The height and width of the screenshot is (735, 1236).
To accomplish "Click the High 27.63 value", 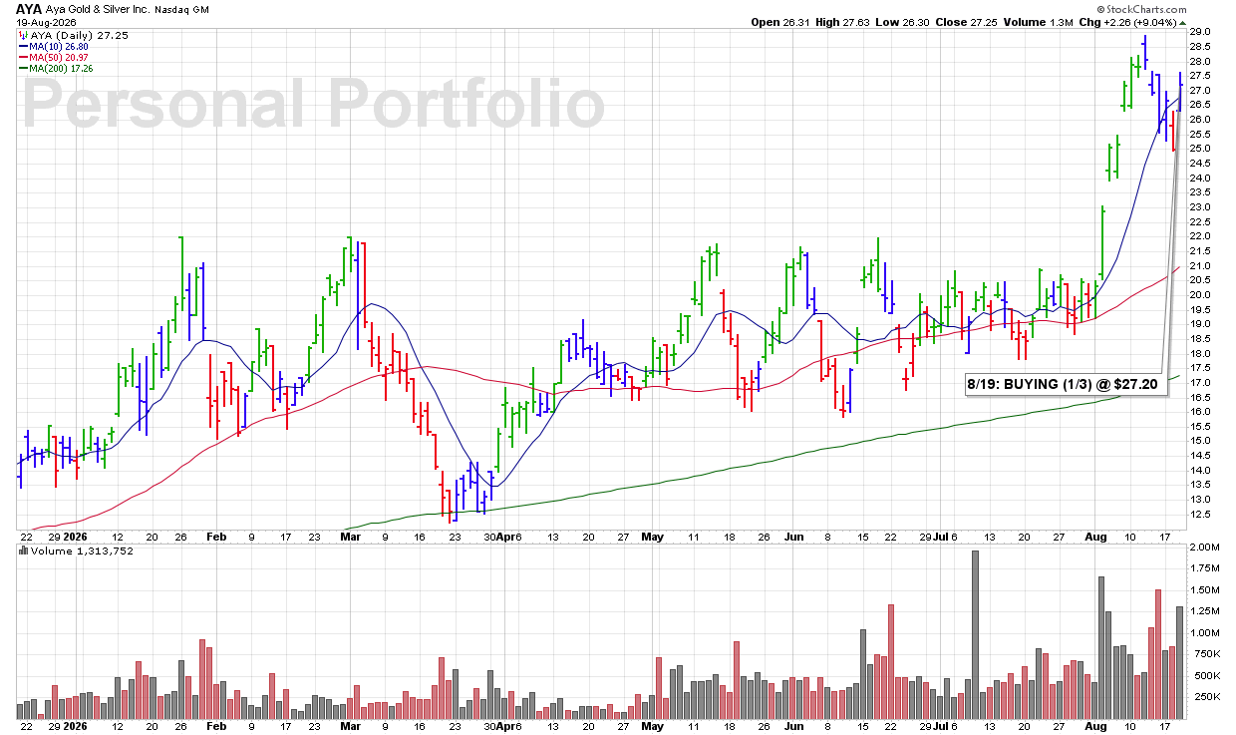I will click(x=844, y=22).
